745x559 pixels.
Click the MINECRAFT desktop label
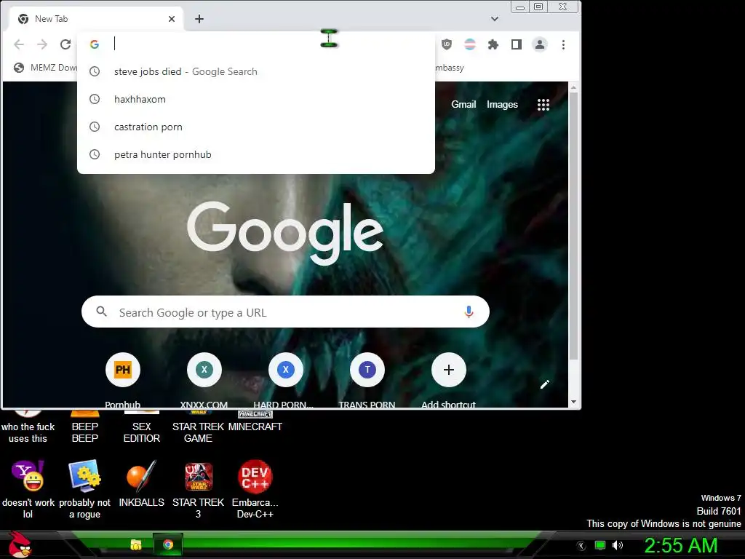(x=255, y=427)
